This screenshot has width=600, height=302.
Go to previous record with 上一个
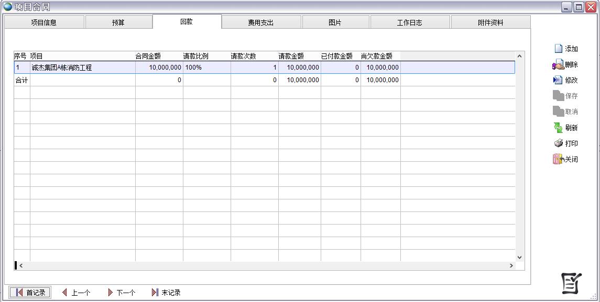[76, 293]
